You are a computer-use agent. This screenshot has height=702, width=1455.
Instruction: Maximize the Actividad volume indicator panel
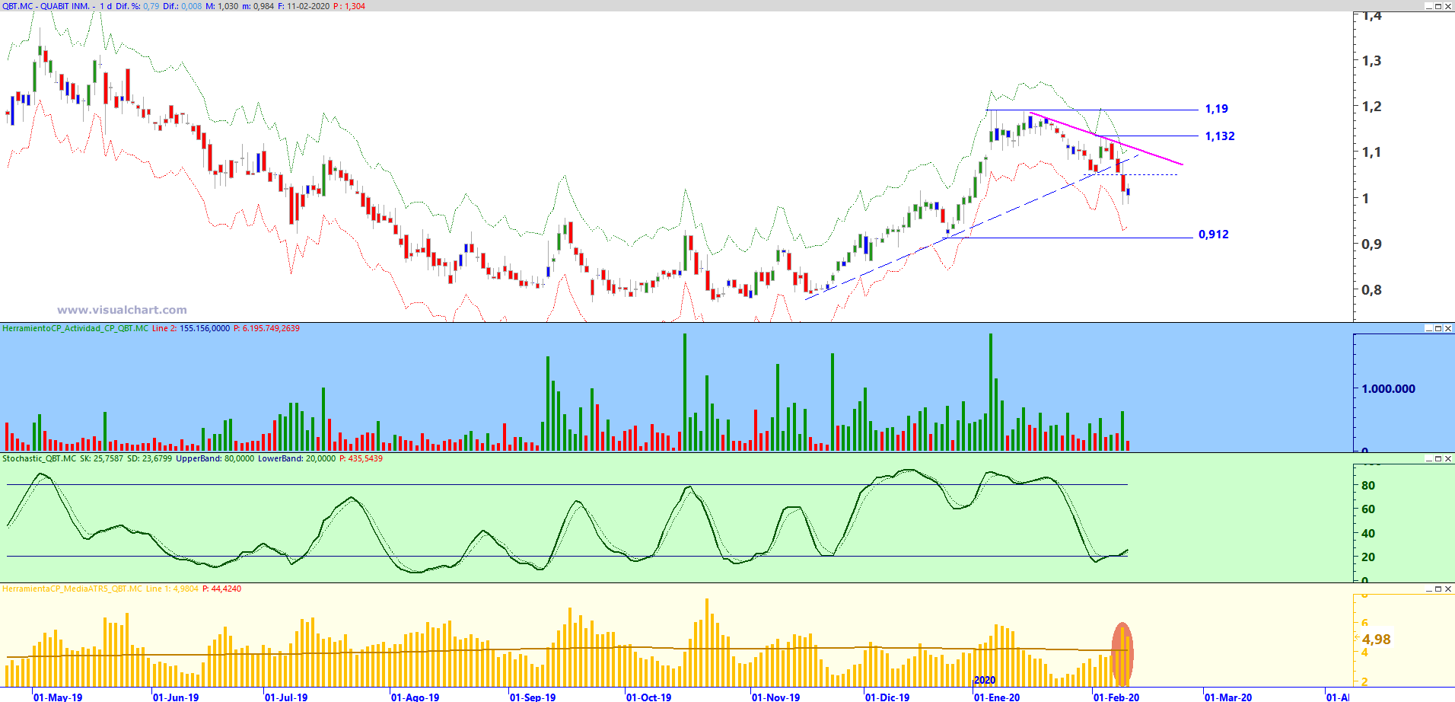(1438, 328)
